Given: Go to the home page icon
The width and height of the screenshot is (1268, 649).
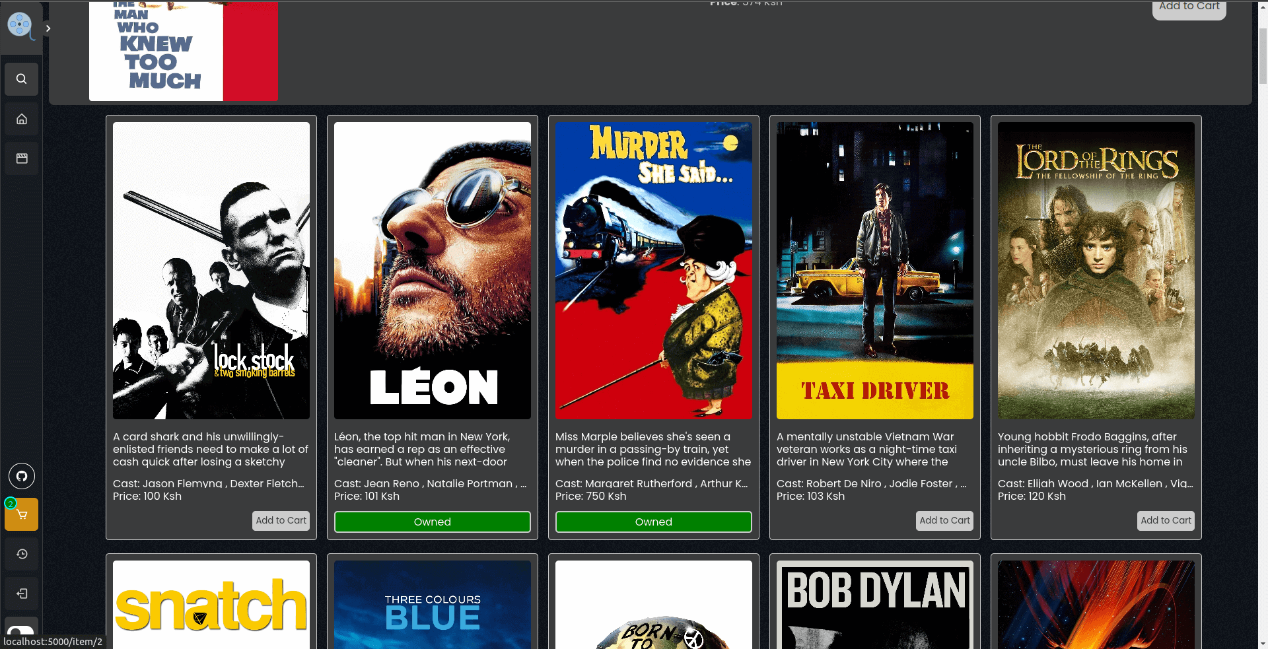Looking at the screenshot, I should point(22,119).
